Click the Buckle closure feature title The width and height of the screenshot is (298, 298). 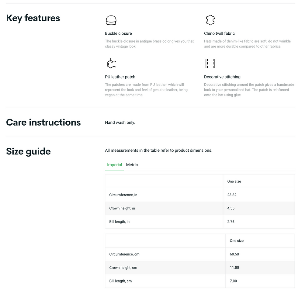tap(118, 33)
